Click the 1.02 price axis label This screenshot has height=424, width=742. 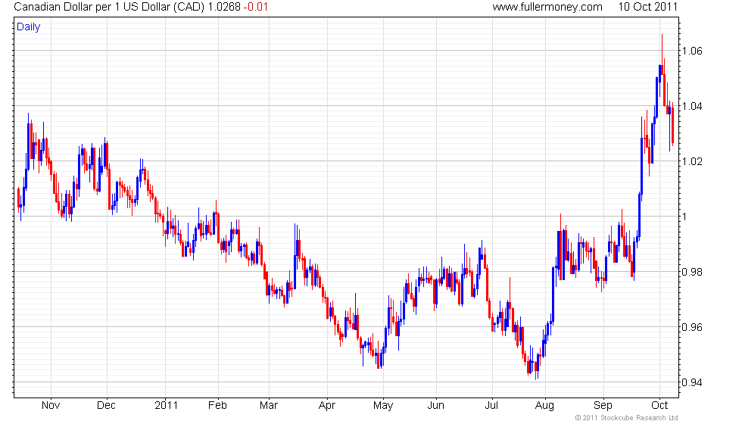(692, 161)
